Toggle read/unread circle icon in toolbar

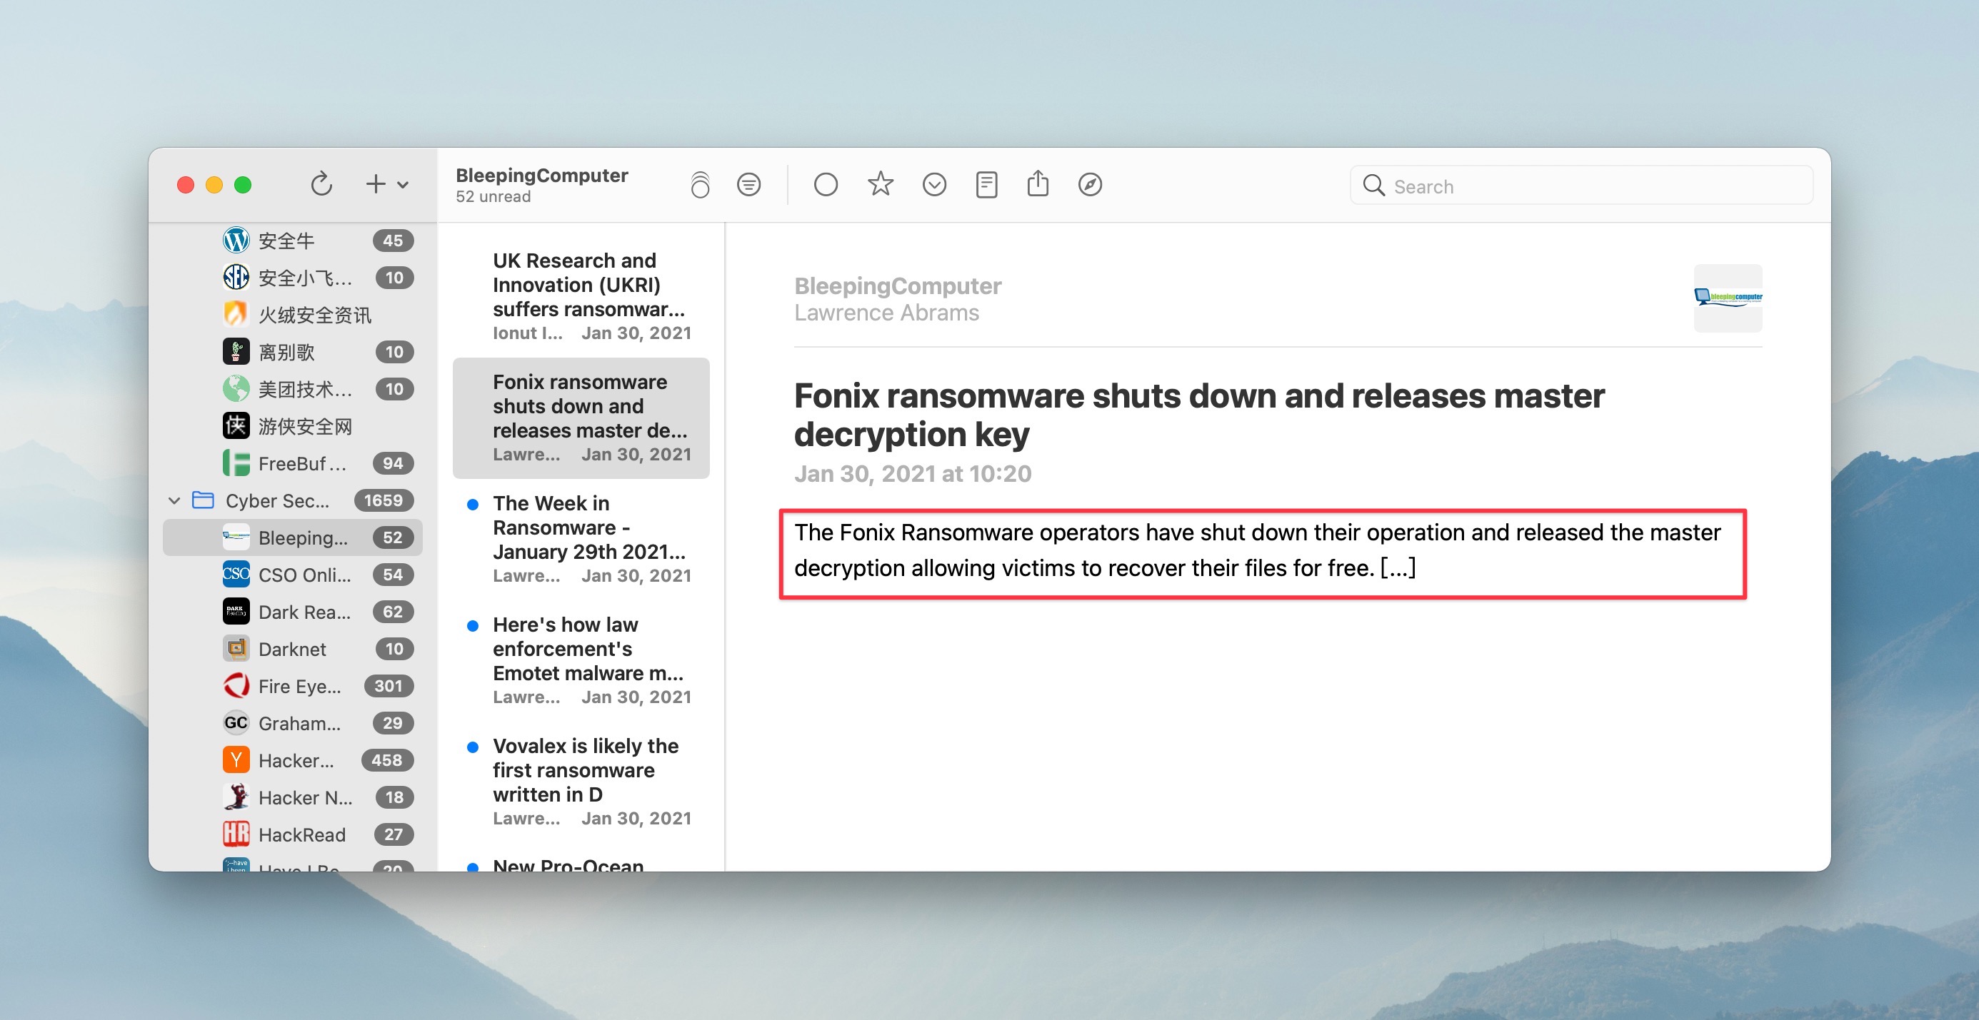pos(825,184)
